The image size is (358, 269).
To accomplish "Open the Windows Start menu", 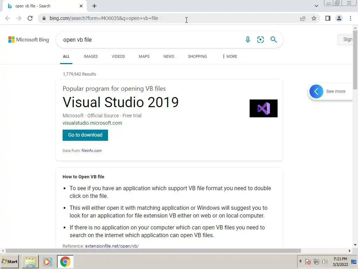I will click(x=9, y=261).
